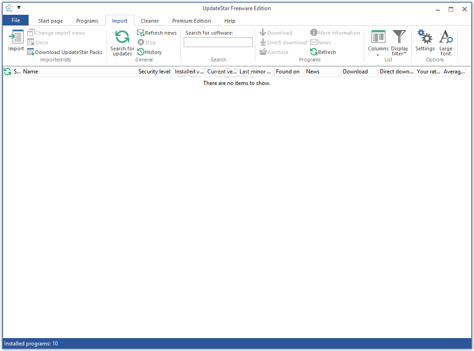Image resolution: width=474 pixels, height=351 pixels.
Task: Click the News column header
Action: coord(323,72)
